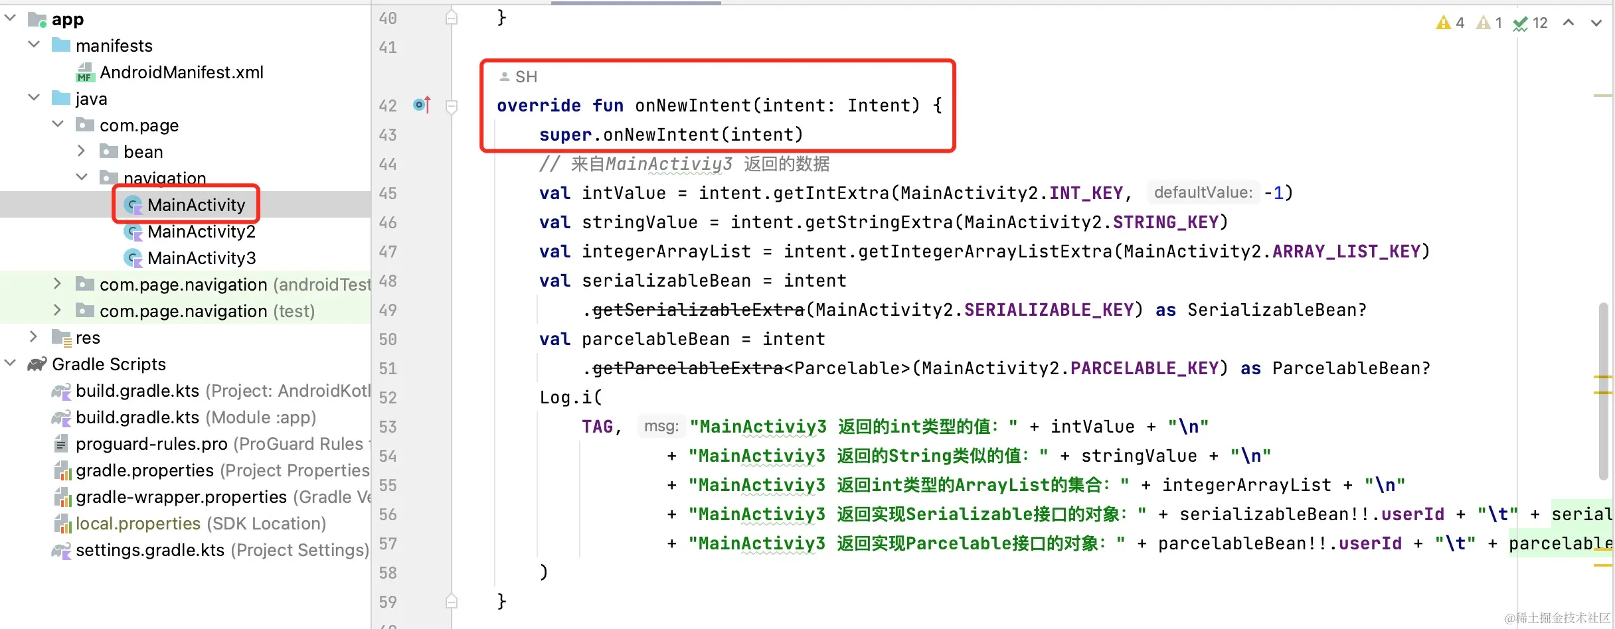This screenshot has width=1615, height=629.
Task: Collapse the navigation package
Action: [82, 177]
